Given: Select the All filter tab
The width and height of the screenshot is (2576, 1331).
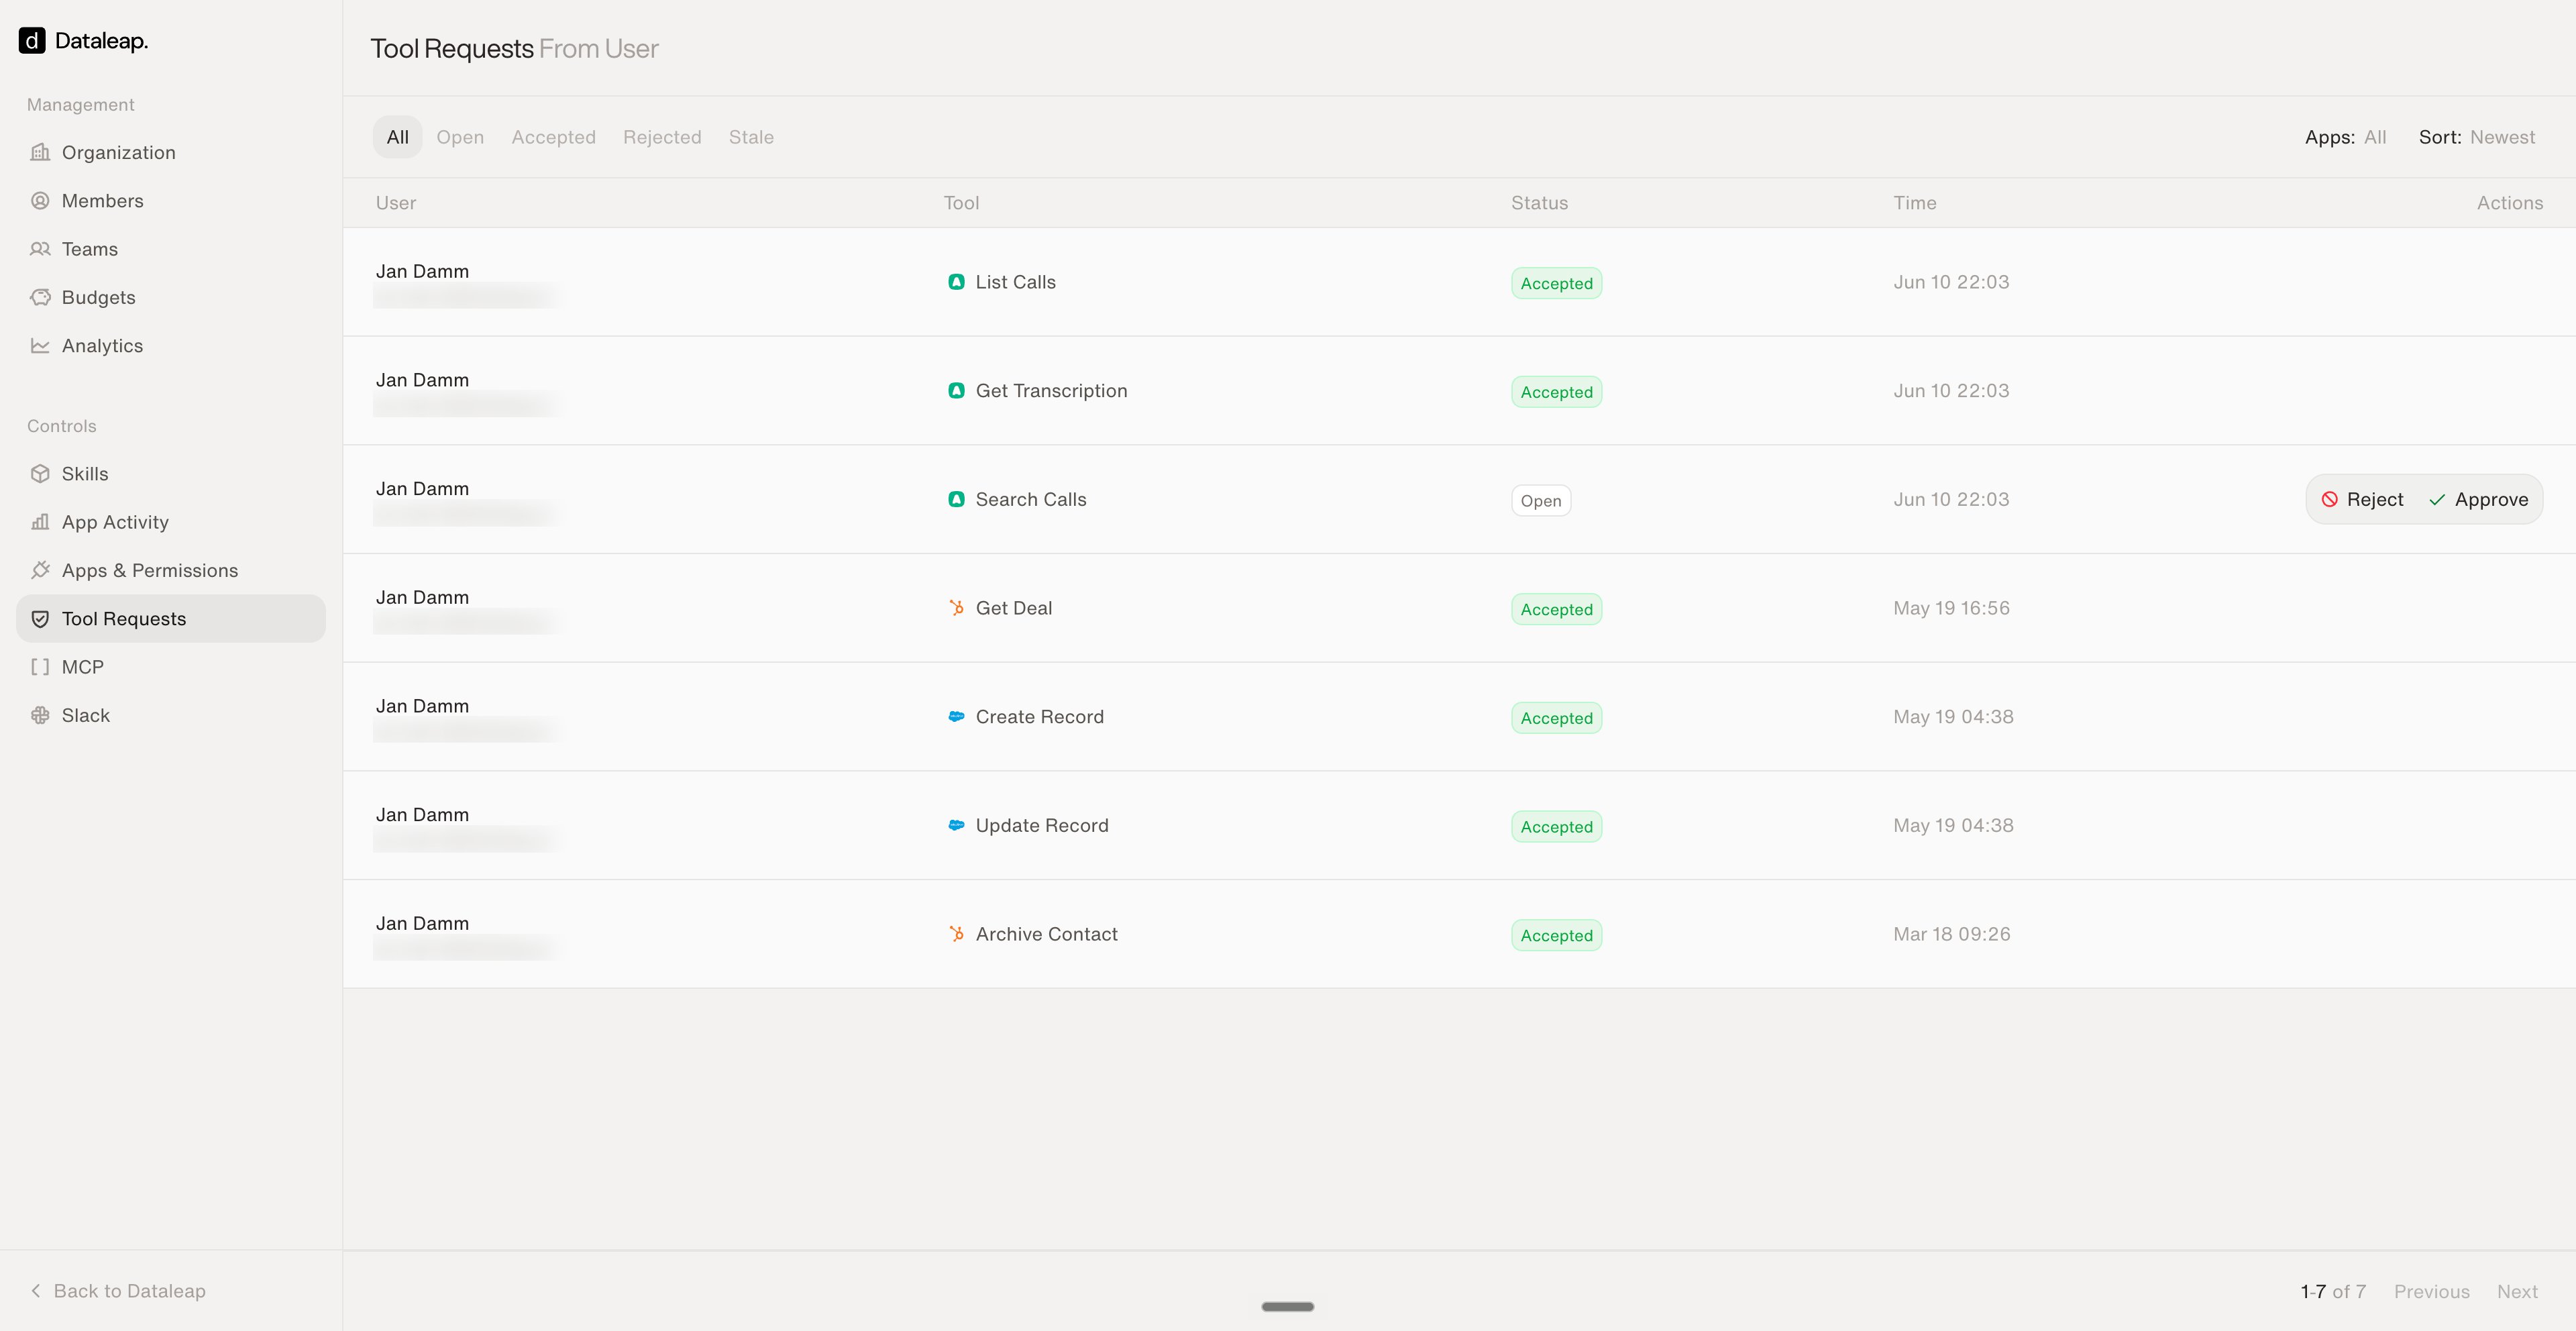Looking at the screenshot, I should [x=397, y=137].
